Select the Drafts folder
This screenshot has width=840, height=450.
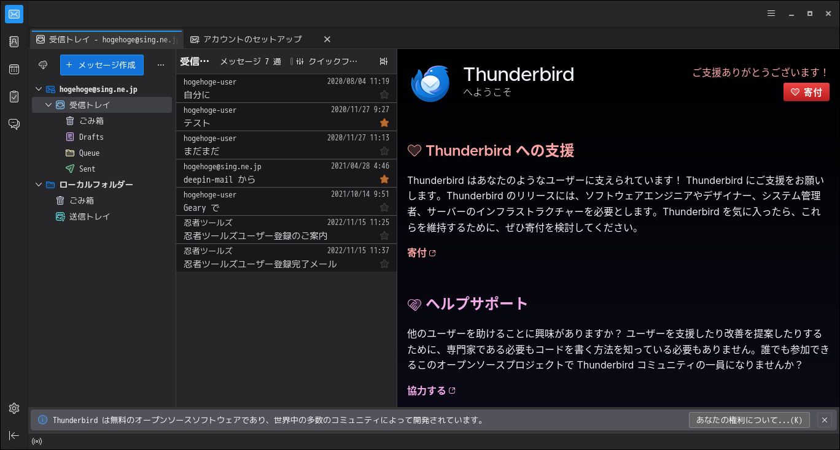pyautogui.click(x=102, y=137)
